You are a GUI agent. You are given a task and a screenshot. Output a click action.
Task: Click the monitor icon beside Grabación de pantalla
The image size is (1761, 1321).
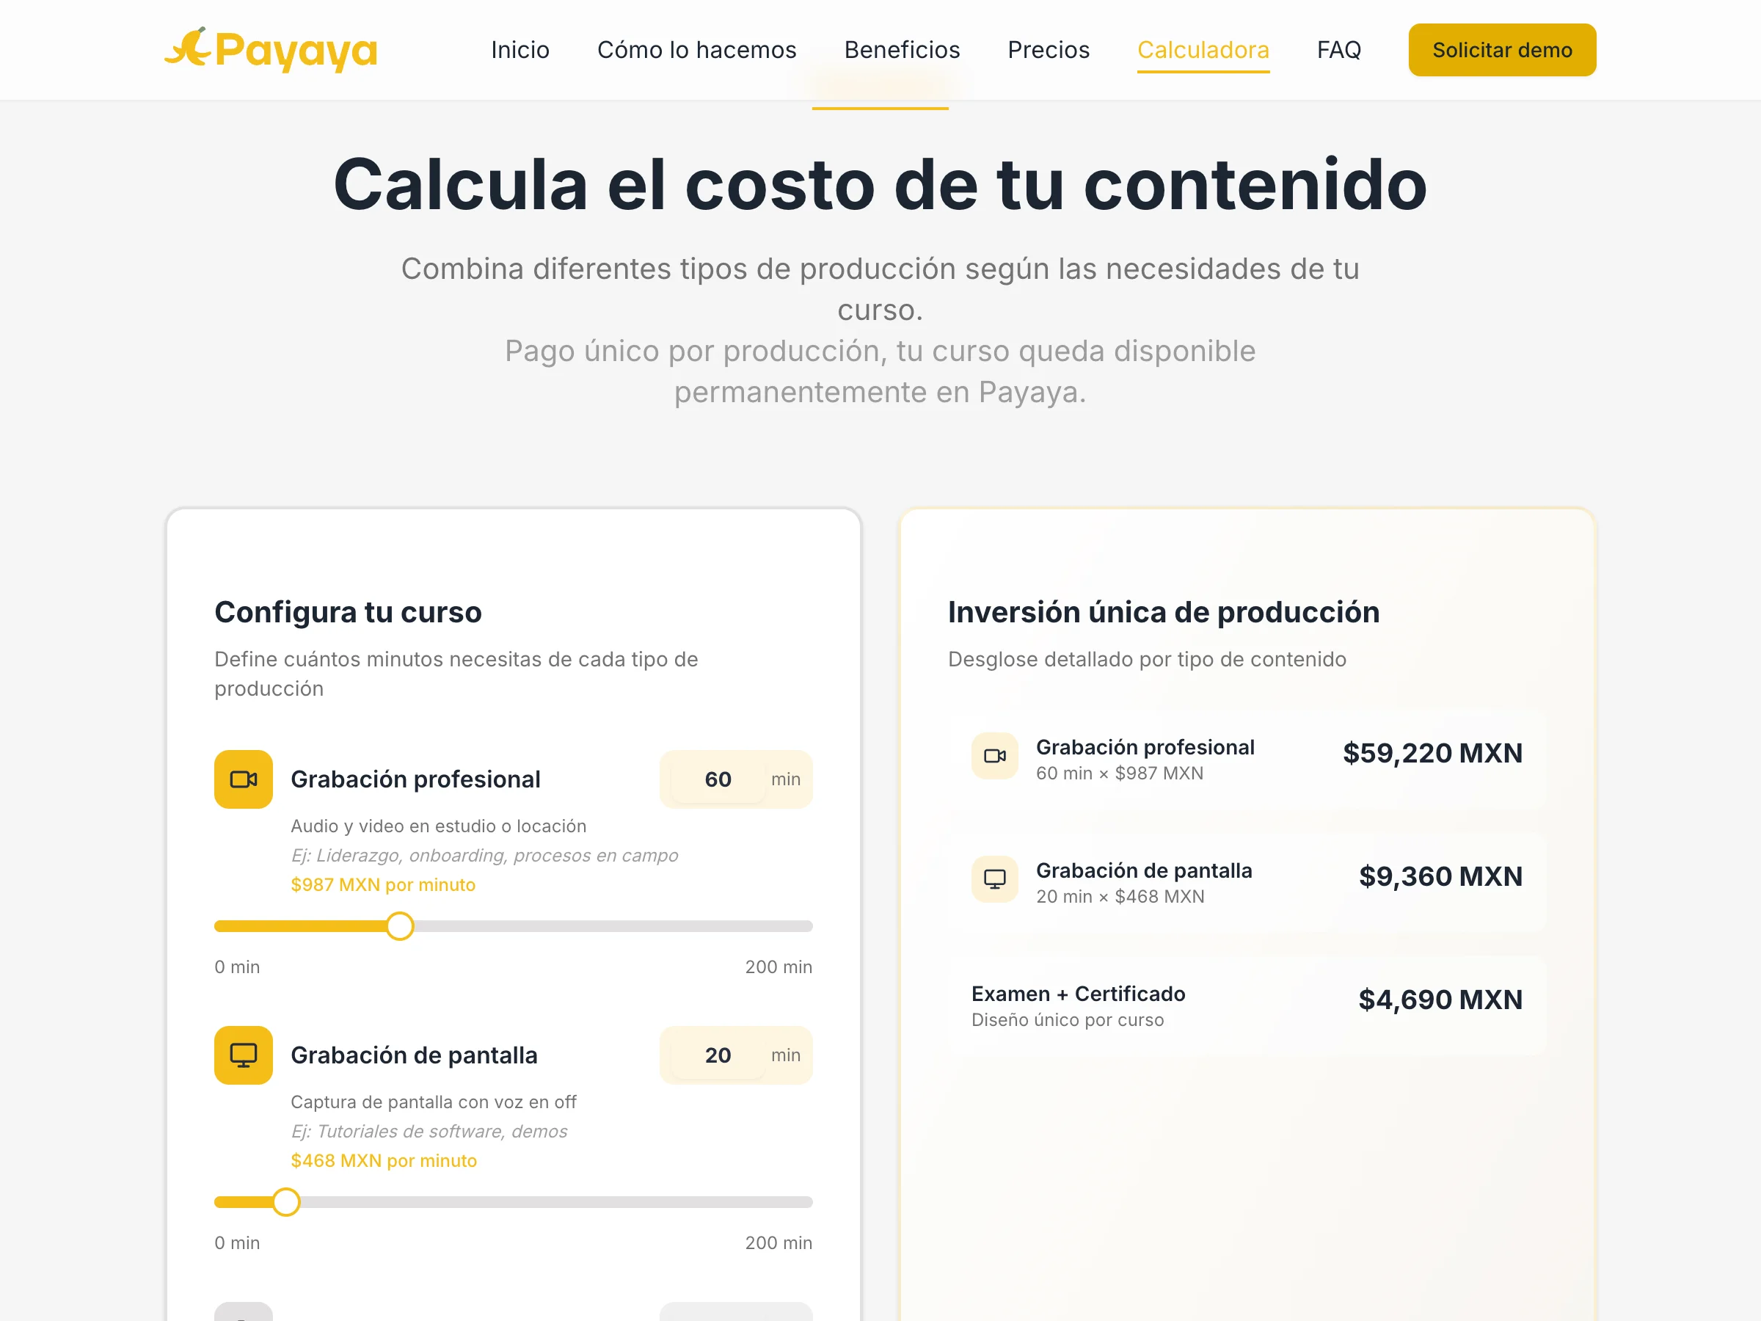243,1055
